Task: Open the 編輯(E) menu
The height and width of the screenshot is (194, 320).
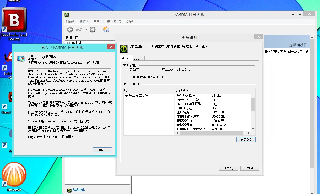Action: (x=84, y=21)
